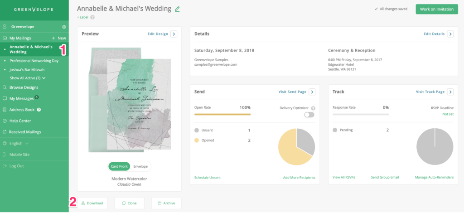The image size is (464, 213).
Task: Click the Mobile Site phone icon
Action: coord(5,155)
